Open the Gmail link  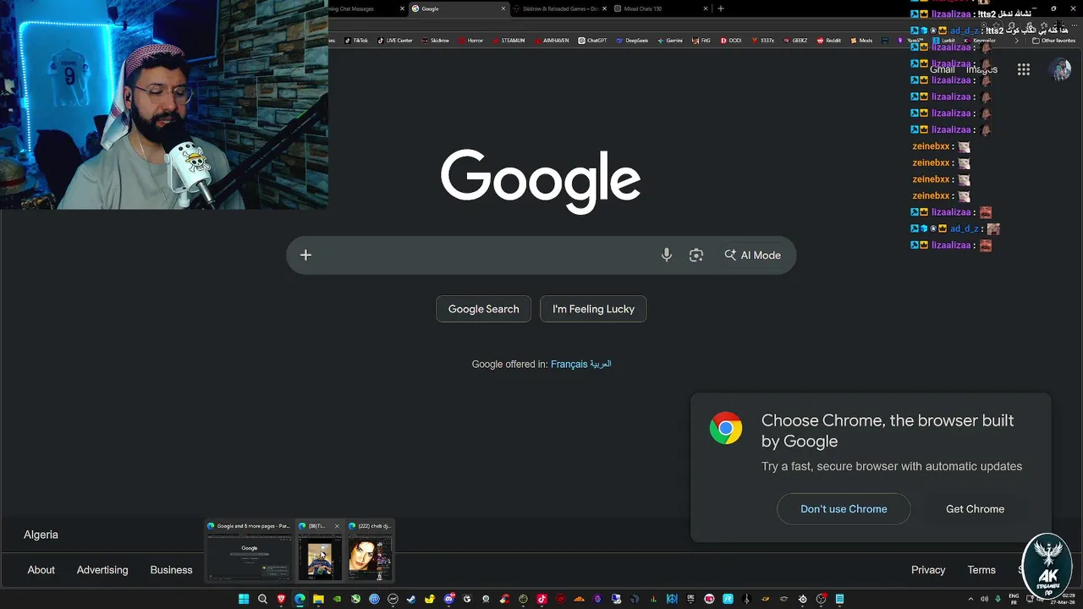point(942,69)
